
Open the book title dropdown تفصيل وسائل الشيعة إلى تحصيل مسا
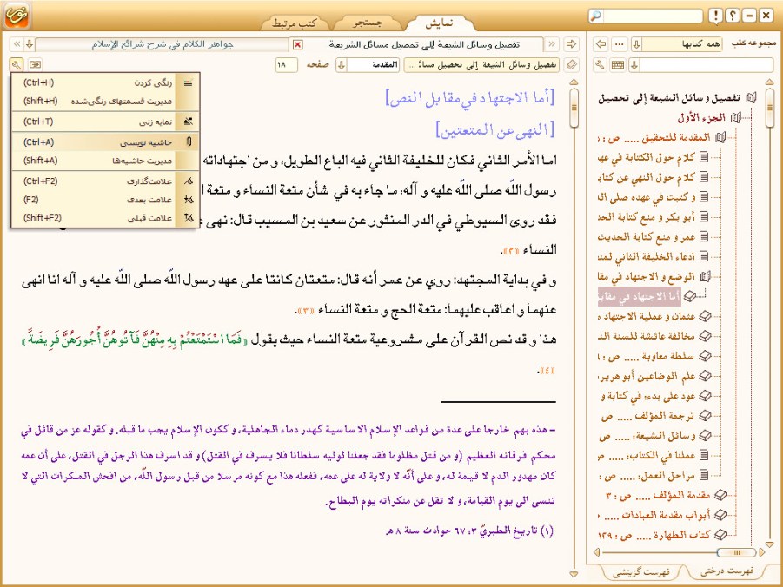[x=481, y=65]
